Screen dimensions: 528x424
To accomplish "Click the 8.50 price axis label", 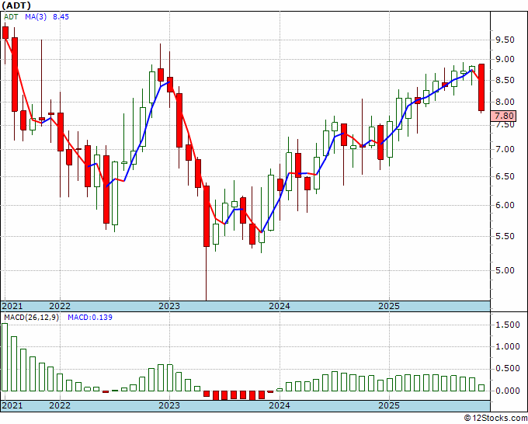I will (505, 81).
